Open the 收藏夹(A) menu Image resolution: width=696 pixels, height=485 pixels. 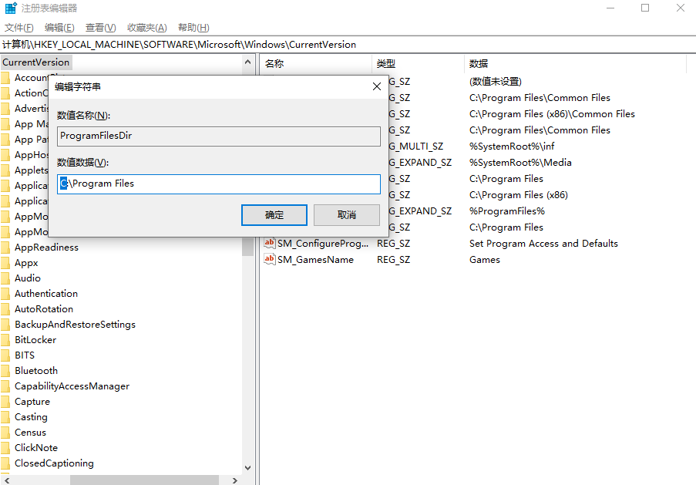[146, 28]
